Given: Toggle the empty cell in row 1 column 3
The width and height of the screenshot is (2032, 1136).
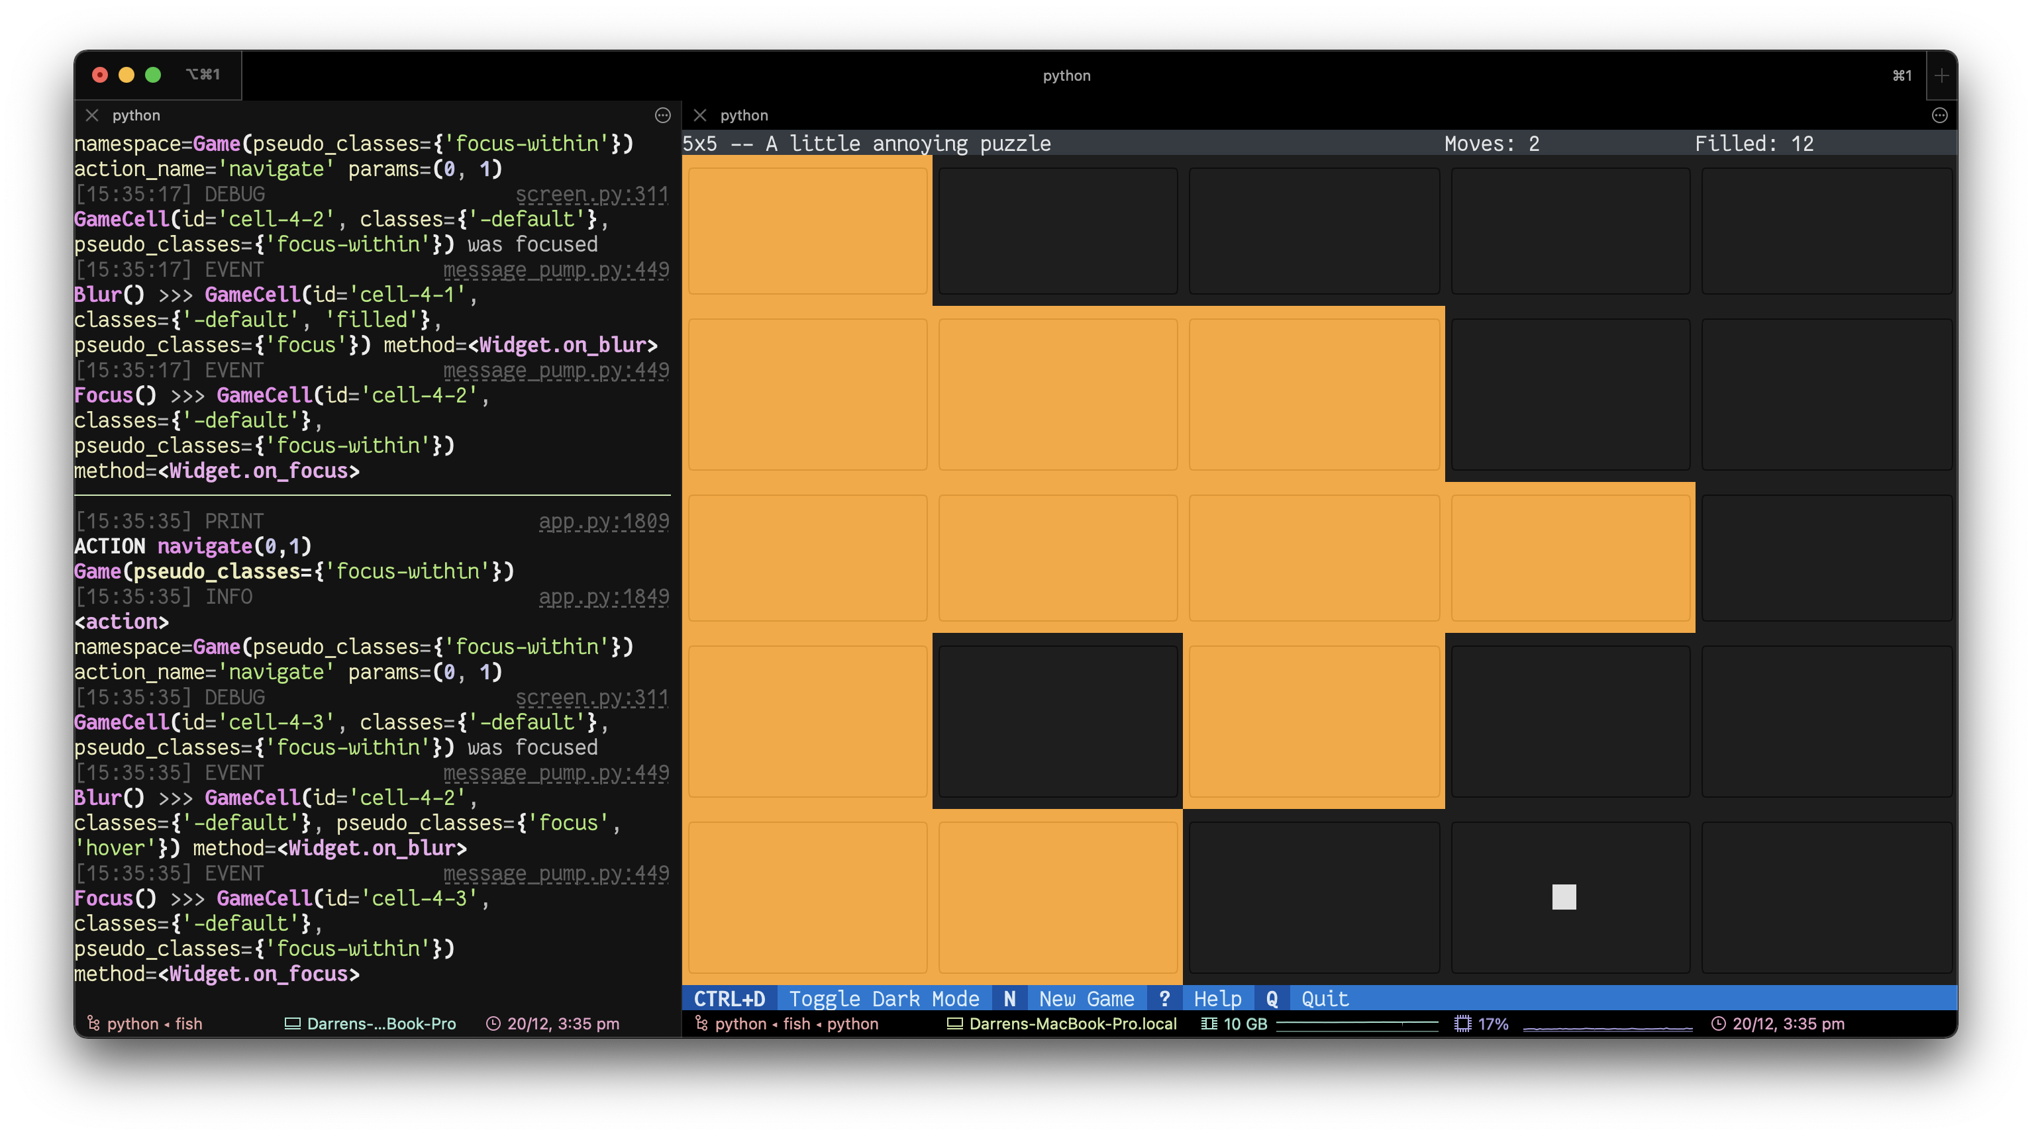Looking at the screenshot, I should [1313, 230].
